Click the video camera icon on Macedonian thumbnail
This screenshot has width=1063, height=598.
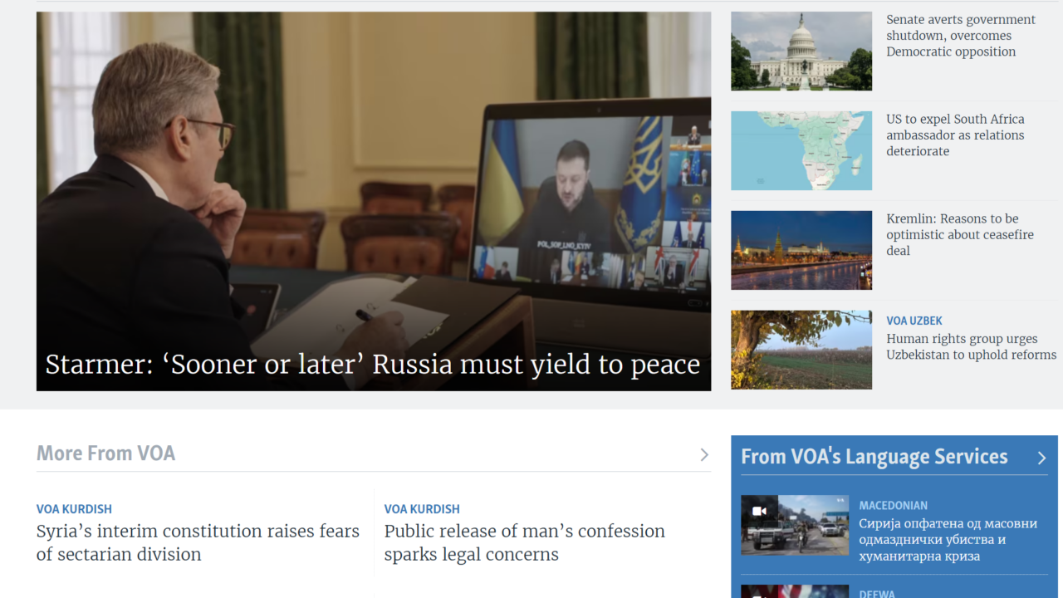tap(759, 511)
